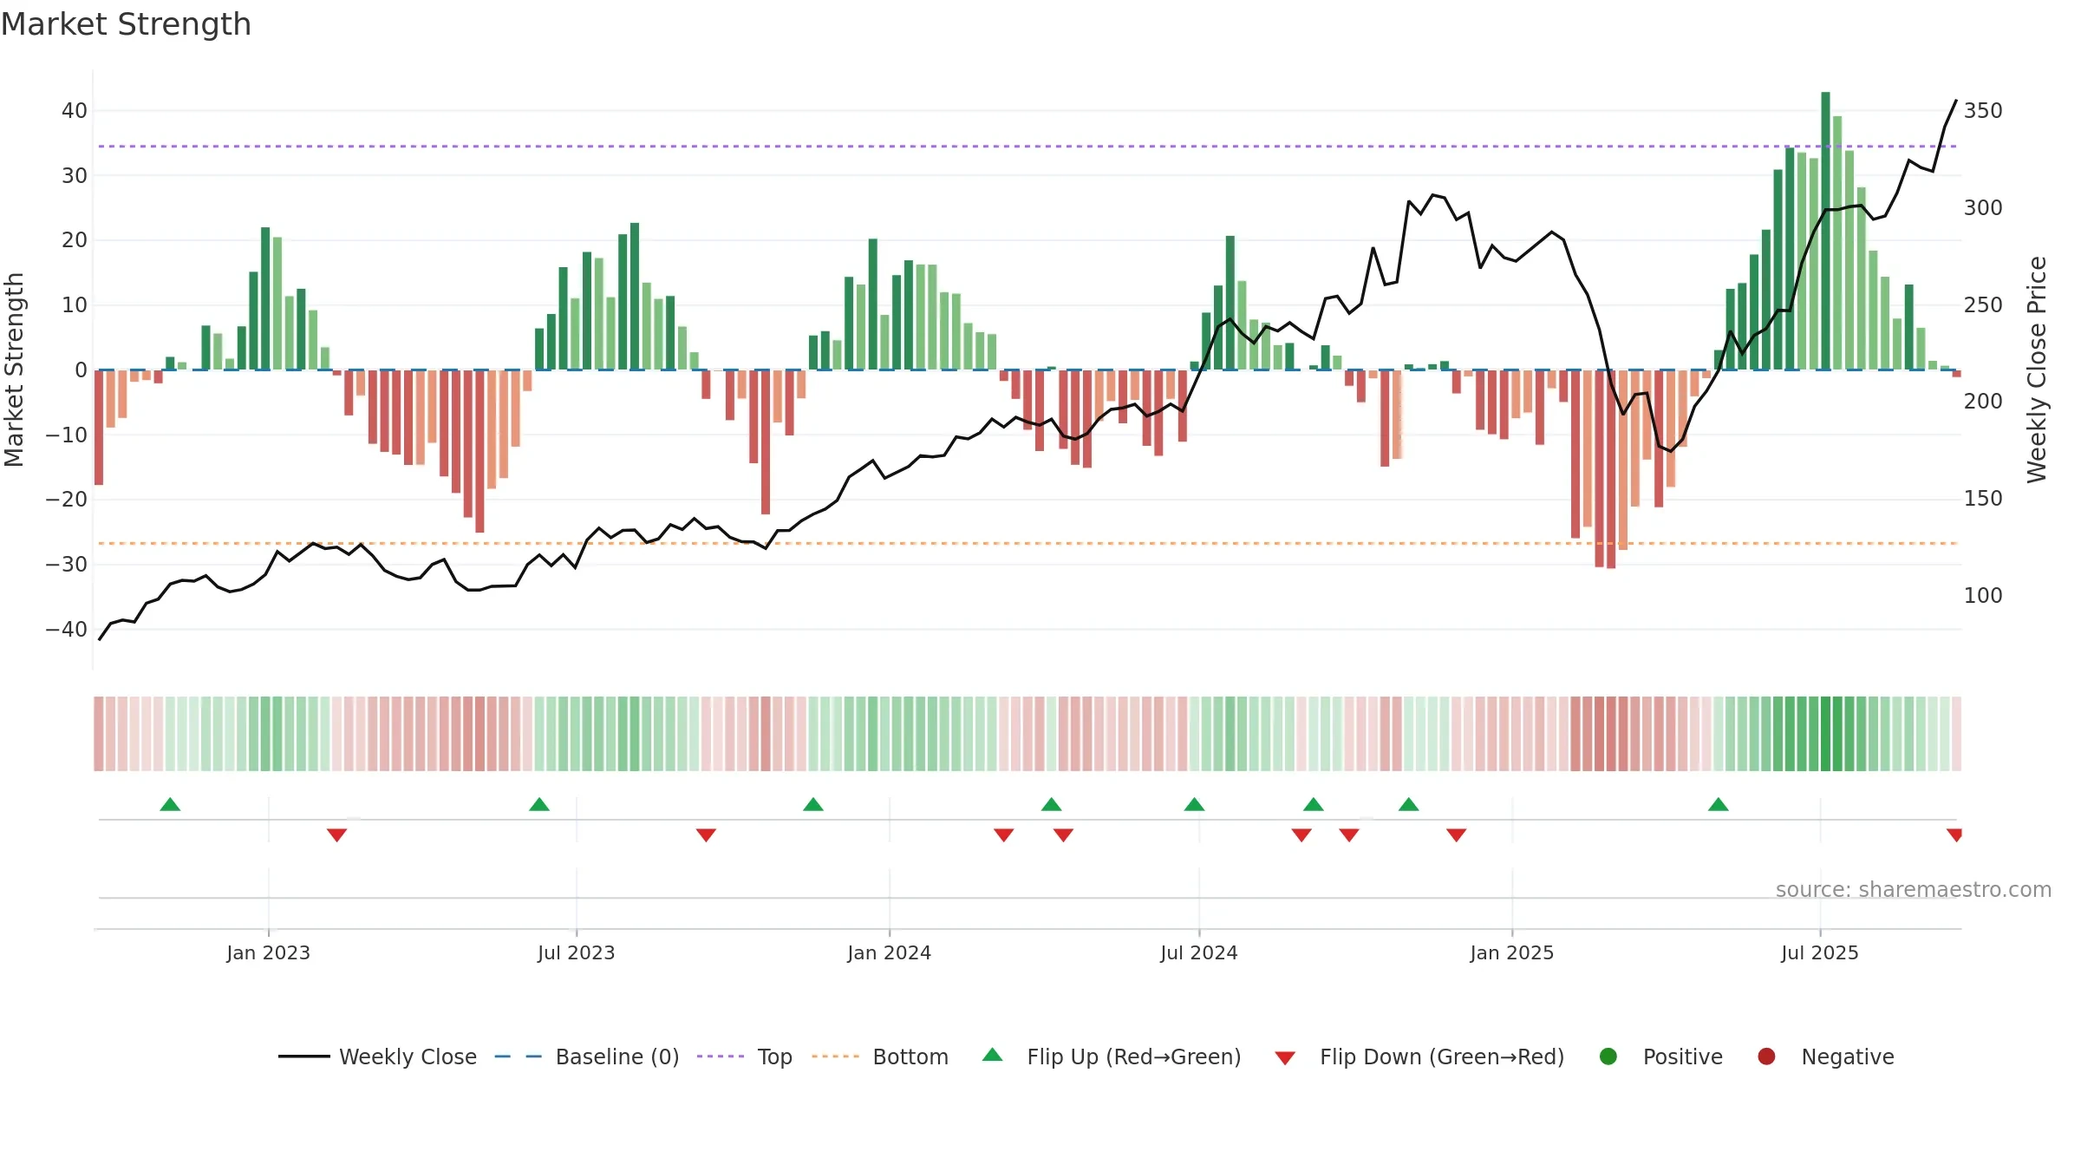Click green flip-up marker between Jul 2023 and Jan 2024

tap(813, 804)
